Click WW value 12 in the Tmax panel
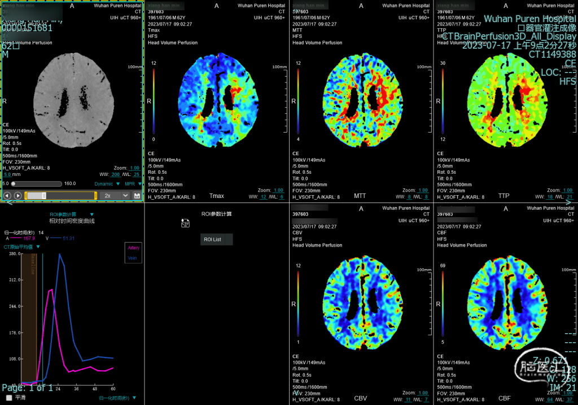The height and width of the screenshot is (405, 578). pyautogui.click(x=263, y=197)
